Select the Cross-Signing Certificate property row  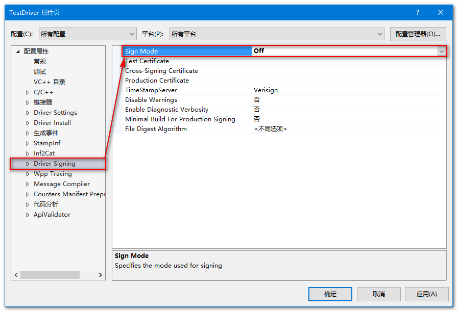click(284, 71)
